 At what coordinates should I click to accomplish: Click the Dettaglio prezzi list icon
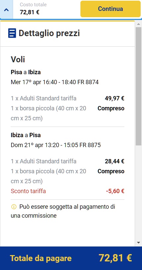pyautogui.click(x=12, y=33)
